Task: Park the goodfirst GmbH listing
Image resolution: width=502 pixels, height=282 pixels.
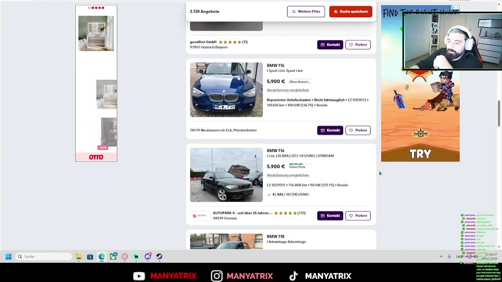Action: [358, 45]
